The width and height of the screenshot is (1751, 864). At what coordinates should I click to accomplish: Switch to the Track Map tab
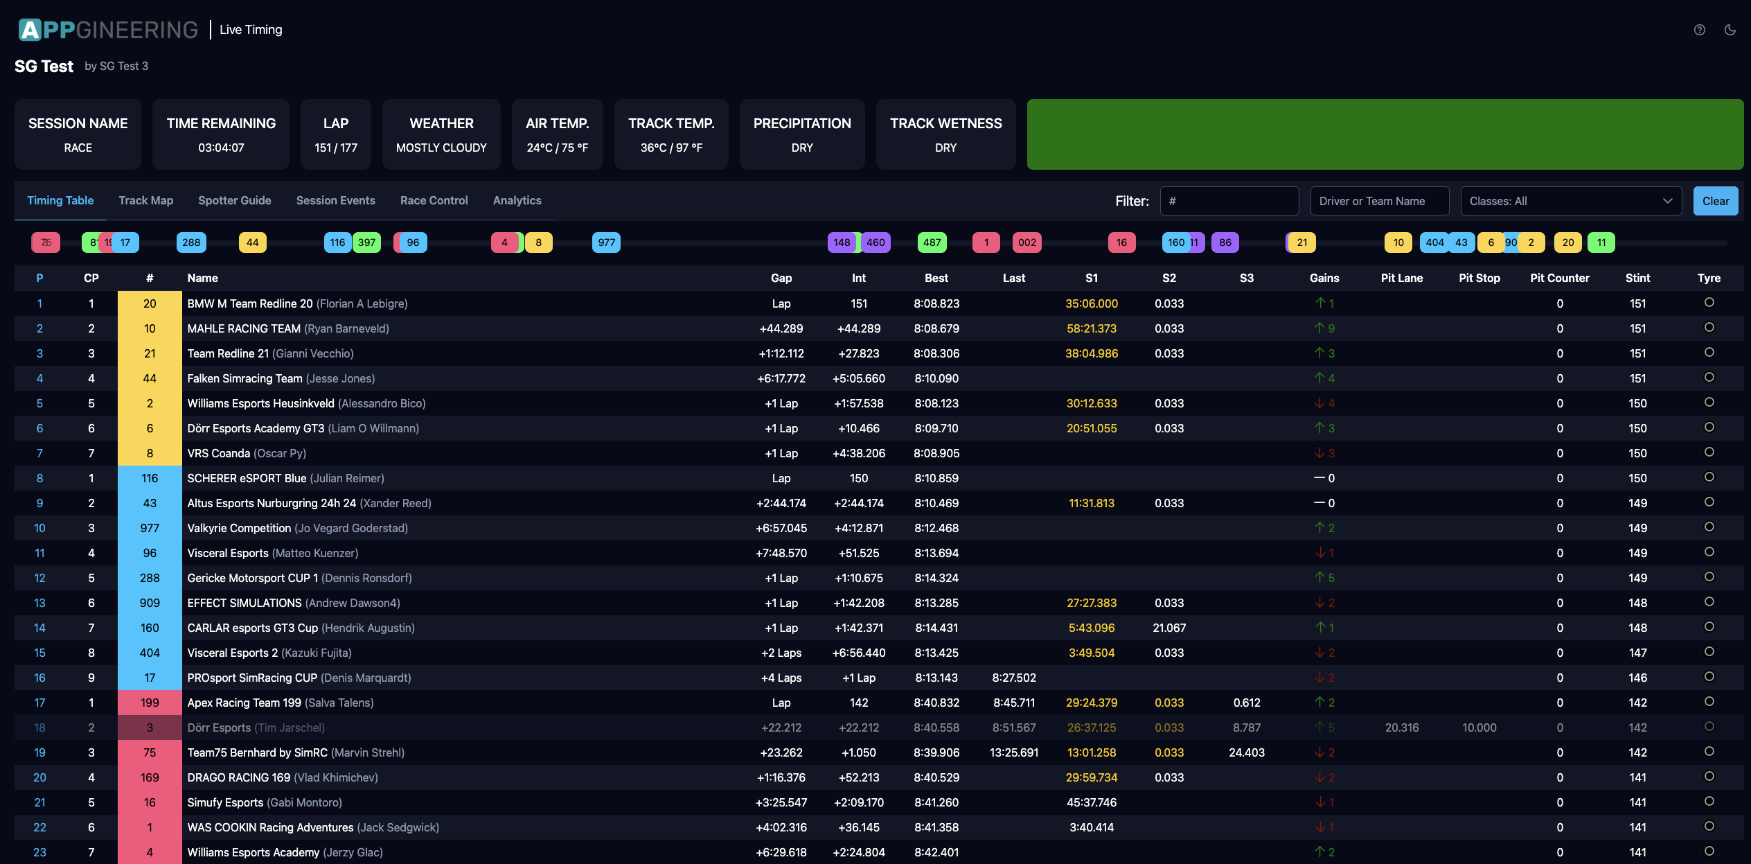click(x=145, y=200)
